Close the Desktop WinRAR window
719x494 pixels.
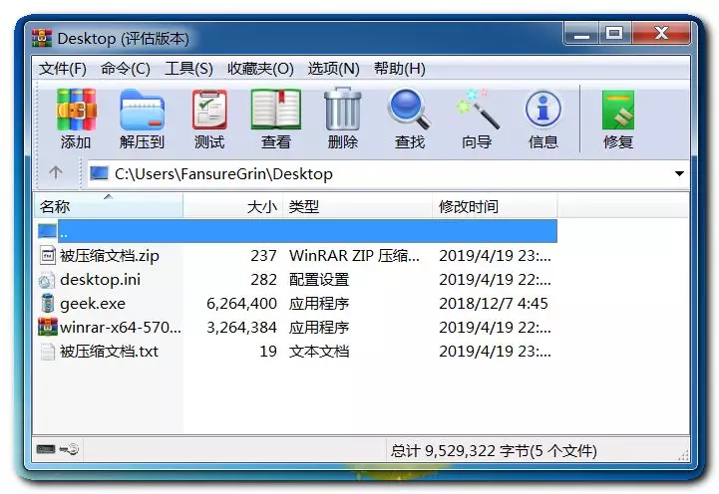[x=661, y=34]
